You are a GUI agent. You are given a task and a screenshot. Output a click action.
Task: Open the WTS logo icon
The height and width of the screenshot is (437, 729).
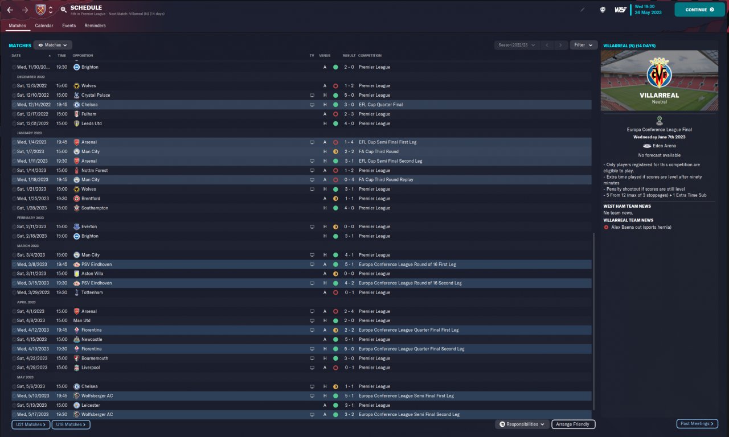tap(620, 10)
